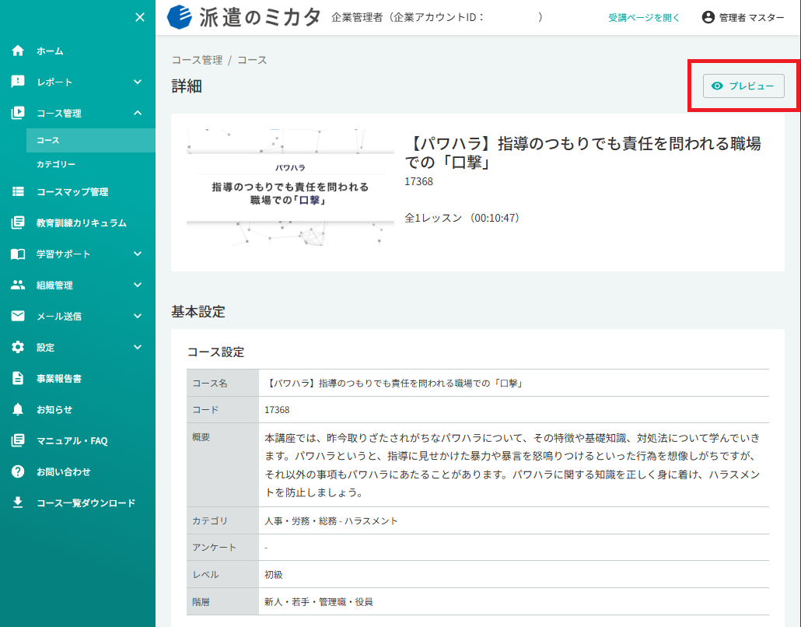Click the course thumbnail image
The width and height of the screenshot is (801, 627).
tap(290, 187)
